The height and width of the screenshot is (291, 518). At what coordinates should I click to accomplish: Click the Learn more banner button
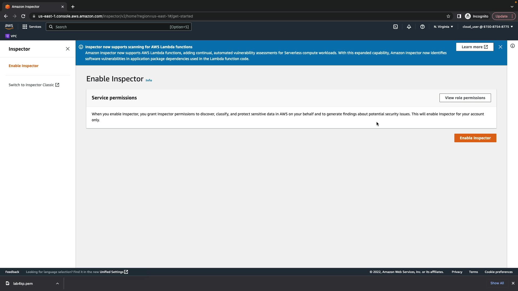click(475, 47)
